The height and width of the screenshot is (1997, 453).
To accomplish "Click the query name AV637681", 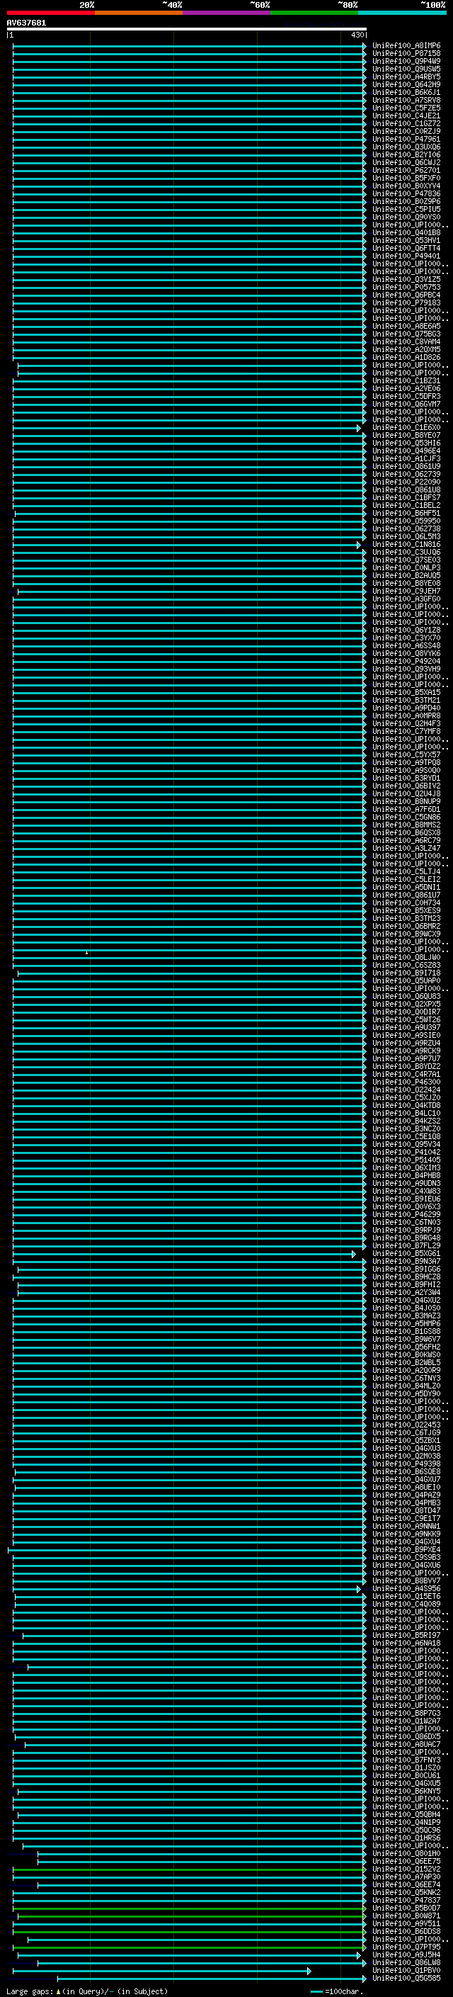I will 26,23.
